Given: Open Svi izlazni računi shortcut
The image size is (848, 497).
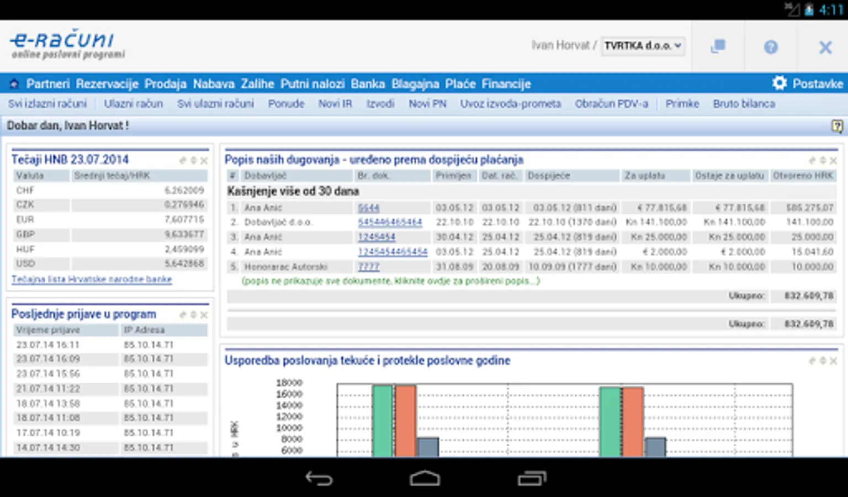Looking at the screenshot, I should click(47, 104).
